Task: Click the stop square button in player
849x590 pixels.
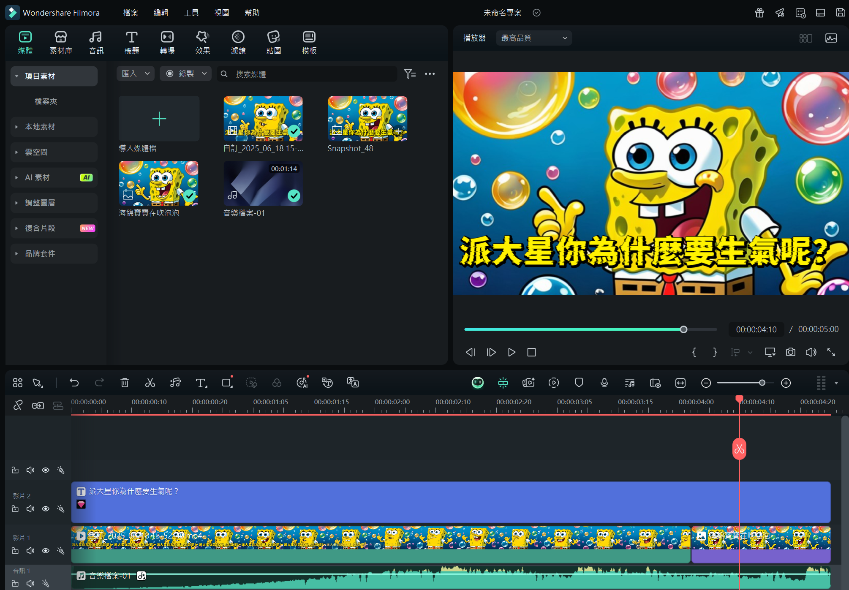Action: coord(532,352)
